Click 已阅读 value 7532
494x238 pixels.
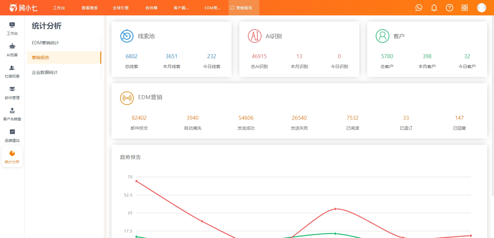pos(353,118)
